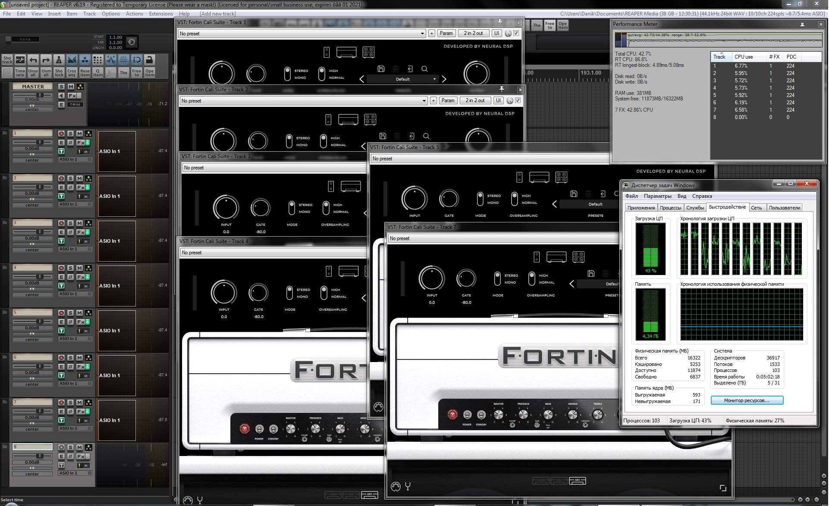This screenshot has width=829, height=506.
Task: Open the FX chain for track 1
Action: click(80, 143)
